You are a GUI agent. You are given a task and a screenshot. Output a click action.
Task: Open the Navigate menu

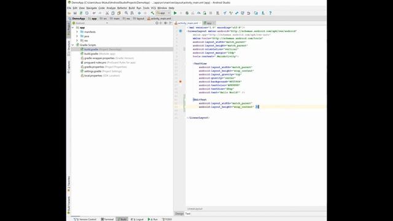(x=91, y=8)
